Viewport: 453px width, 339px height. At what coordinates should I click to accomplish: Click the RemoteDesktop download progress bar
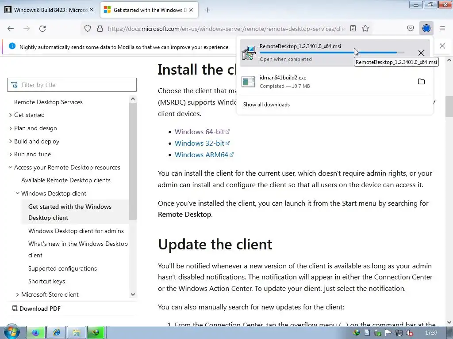(x=332, y=53)
